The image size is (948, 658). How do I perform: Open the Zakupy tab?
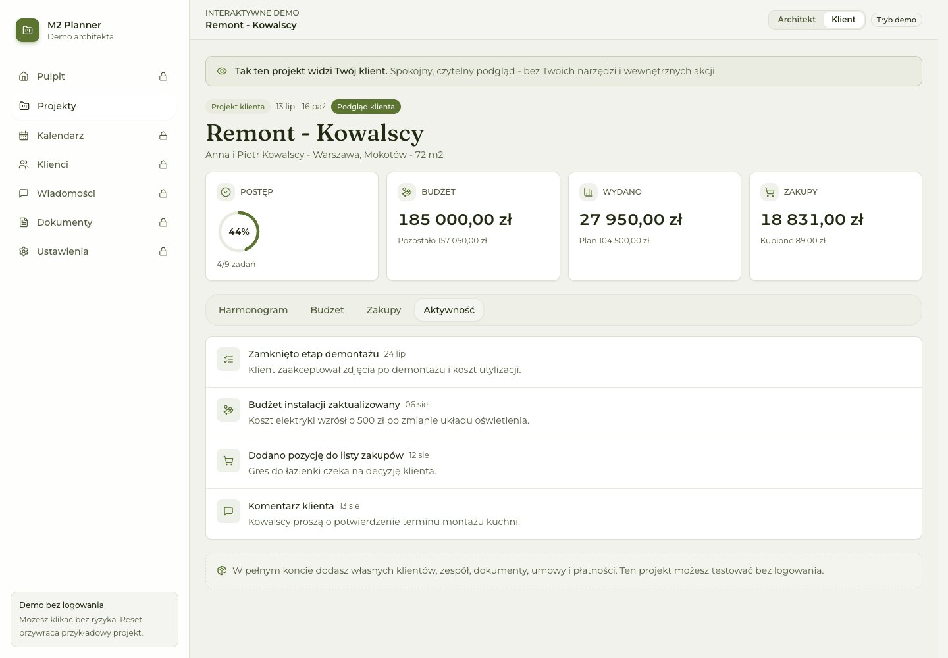tap(384, 310)
